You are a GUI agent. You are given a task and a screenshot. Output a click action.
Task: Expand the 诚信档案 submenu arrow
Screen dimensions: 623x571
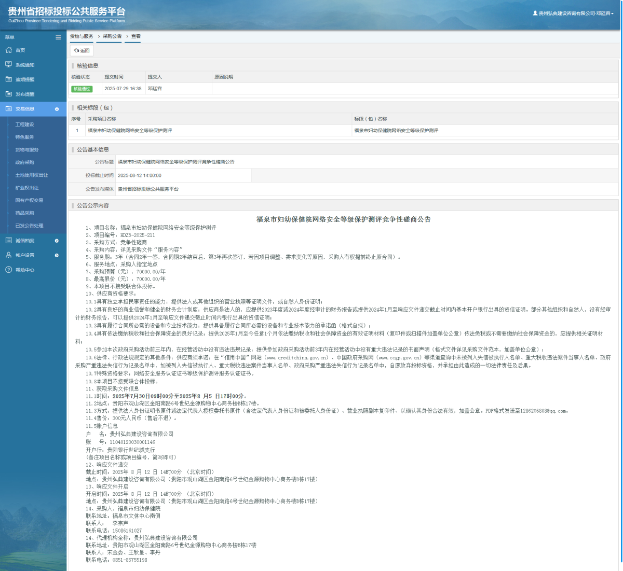57,241
